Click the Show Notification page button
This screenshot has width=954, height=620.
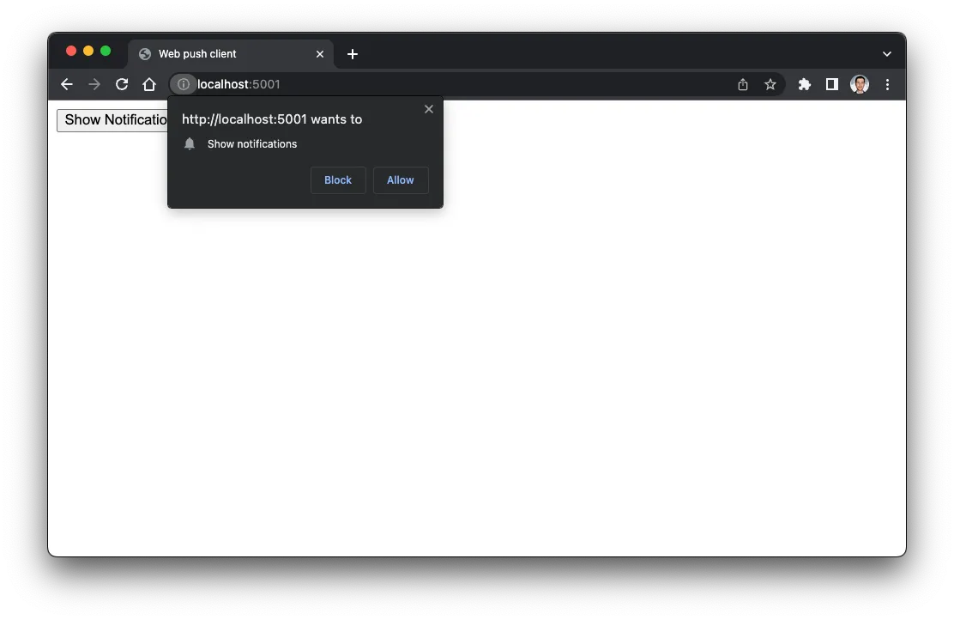pos(112,120)
